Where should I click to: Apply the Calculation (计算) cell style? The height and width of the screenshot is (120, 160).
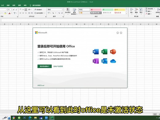pos(84,13)
